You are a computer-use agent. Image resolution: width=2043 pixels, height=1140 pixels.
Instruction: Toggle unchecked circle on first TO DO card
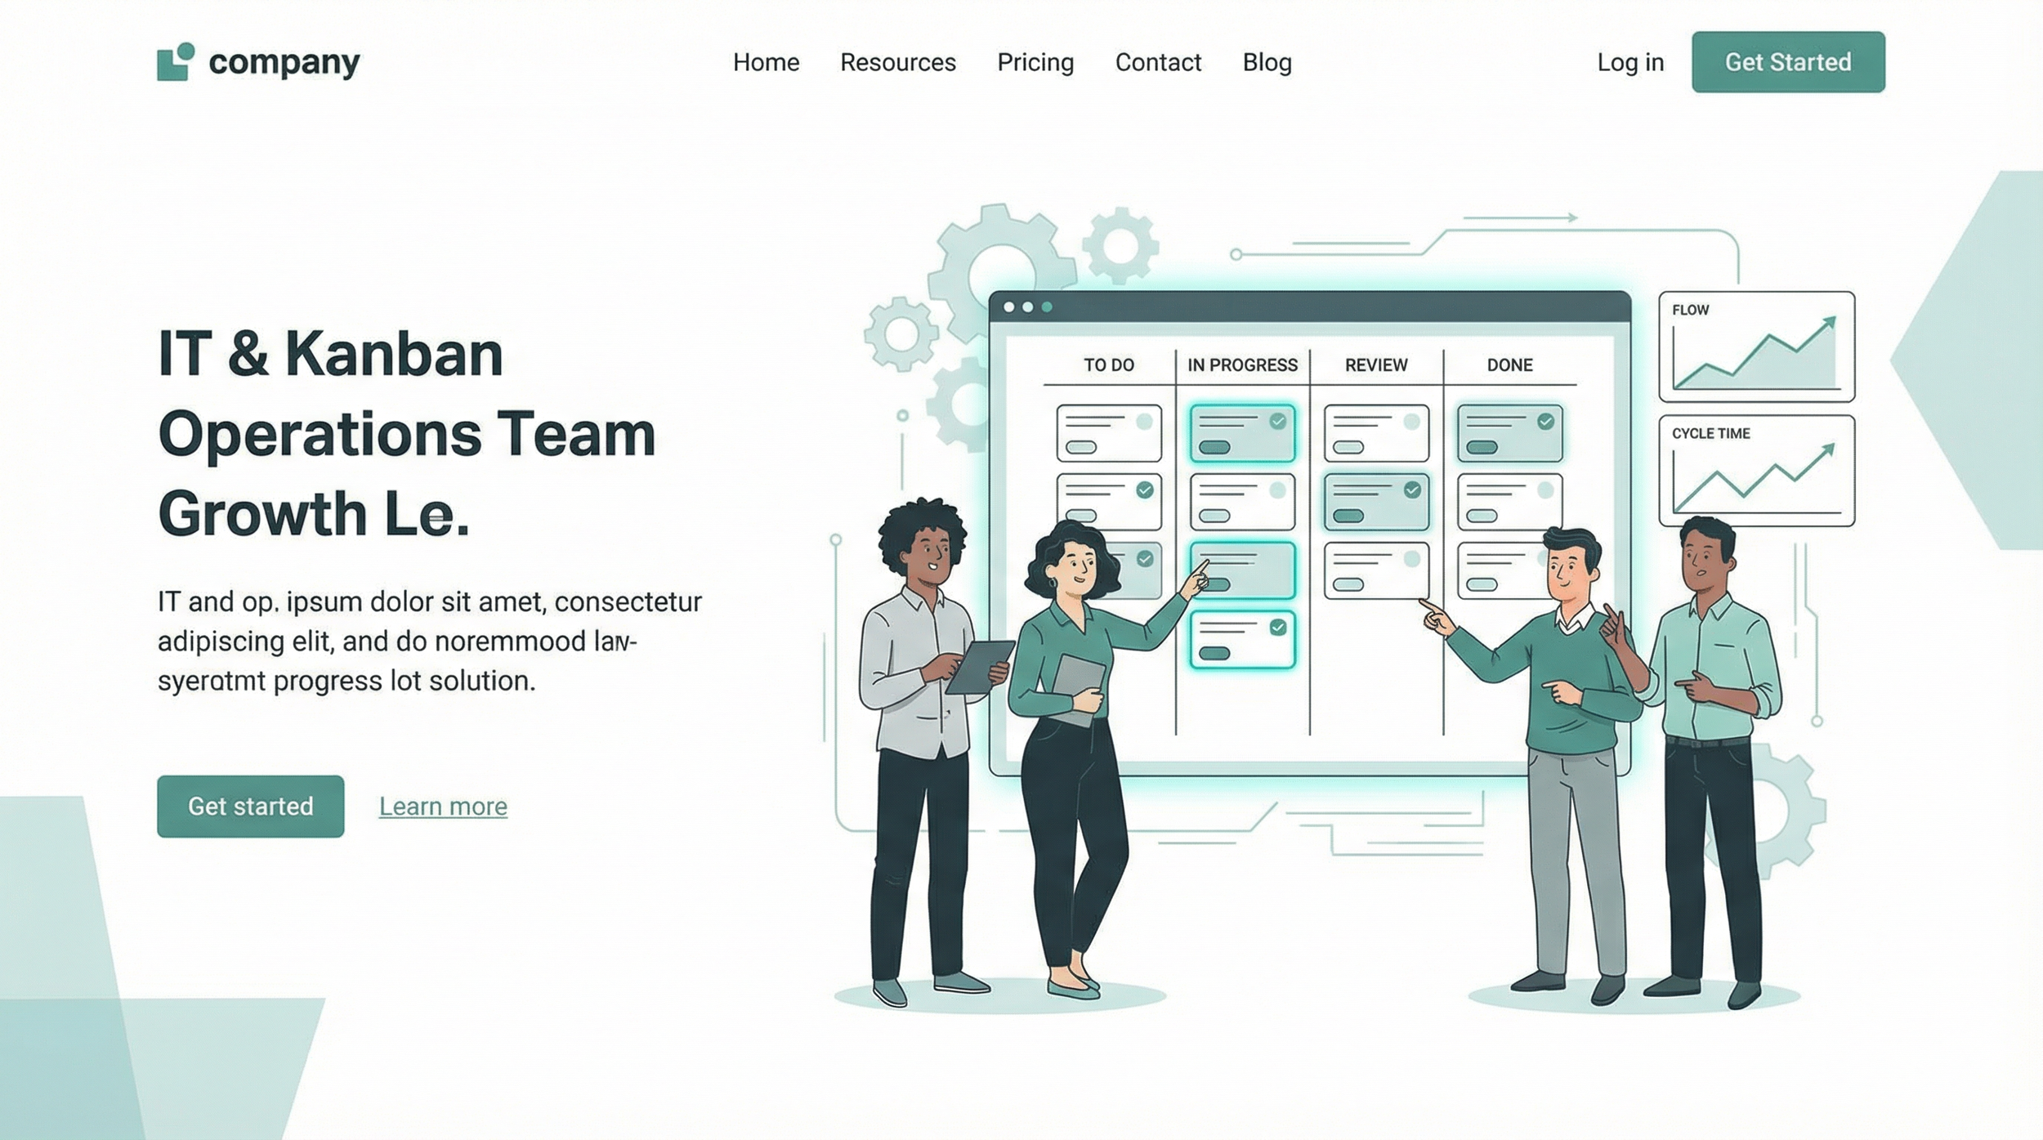(x=1144, y=421)
